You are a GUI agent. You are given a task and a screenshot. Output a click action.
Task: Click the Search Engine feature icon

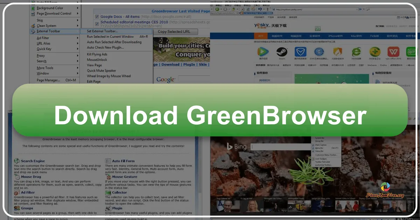coord(17,161)
